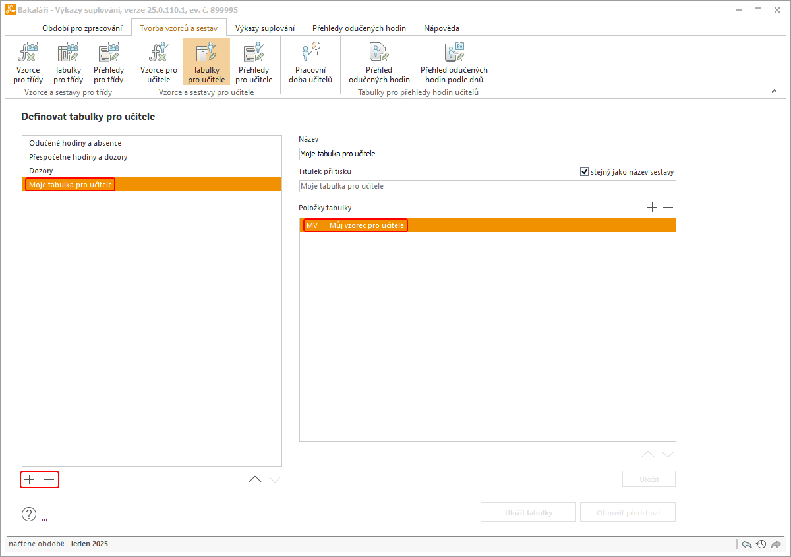
Task: Select 'Odučené hodiny a absence' list item
Action: pyautogui.click(x=152, y=143)
